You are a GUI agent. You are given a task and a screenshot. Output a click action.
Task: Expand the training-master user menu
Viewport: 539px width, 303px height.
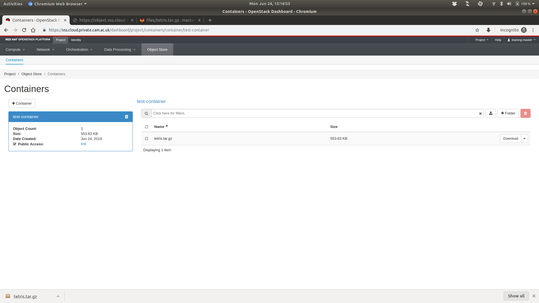point(521,40)
